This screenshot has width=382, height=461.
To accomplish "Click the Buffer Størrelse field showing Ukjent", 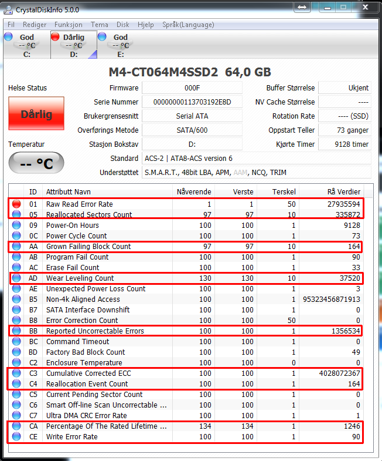I will click(345, 88).
